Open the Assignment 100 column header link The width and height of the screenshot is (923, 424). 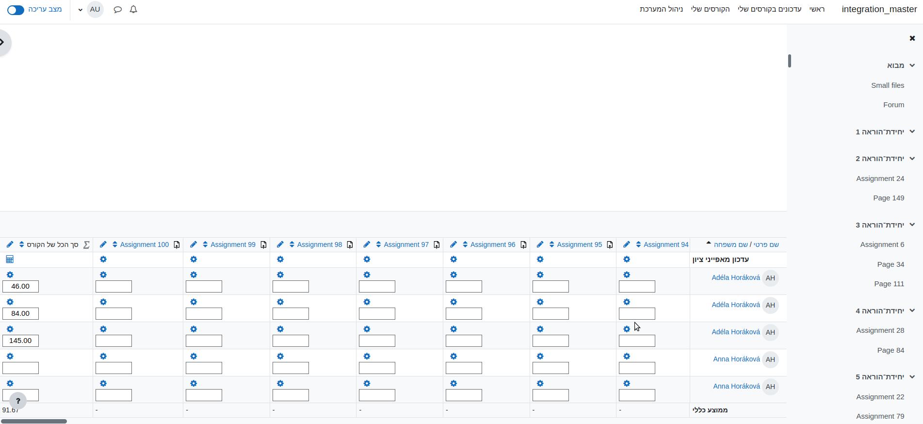pos(145,245)
